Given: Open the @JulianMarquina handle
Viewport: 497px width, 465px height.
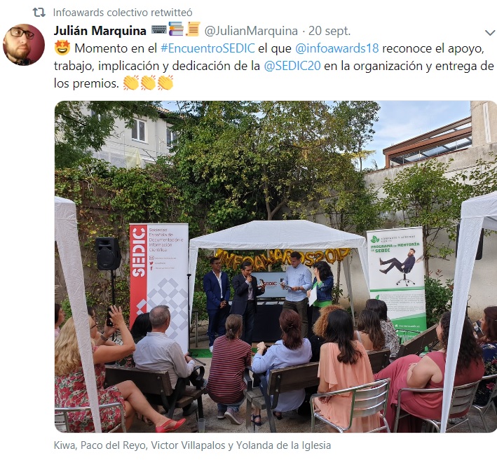Looking at the screenshot, I should tap(251, 31).
